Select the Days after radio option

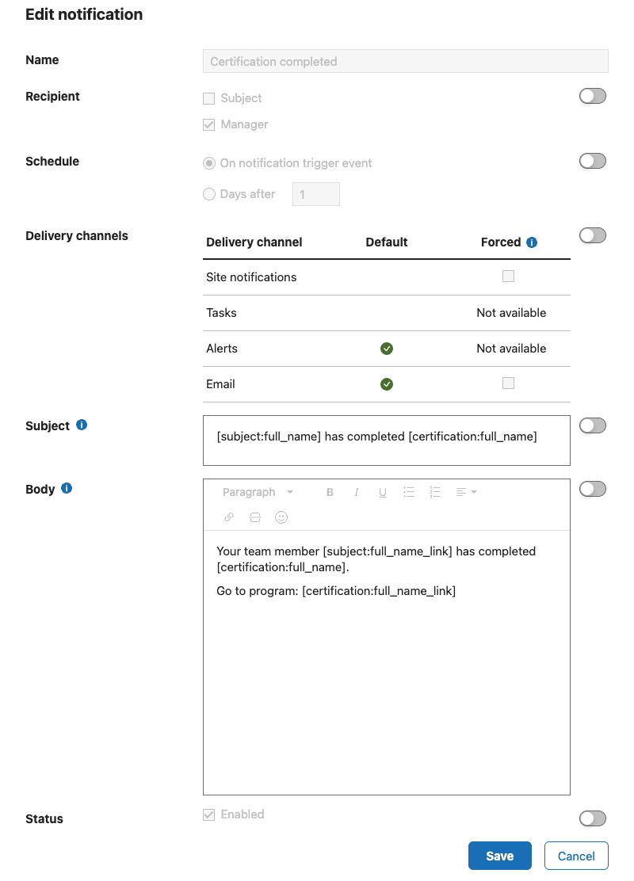[x=209, y=194]
